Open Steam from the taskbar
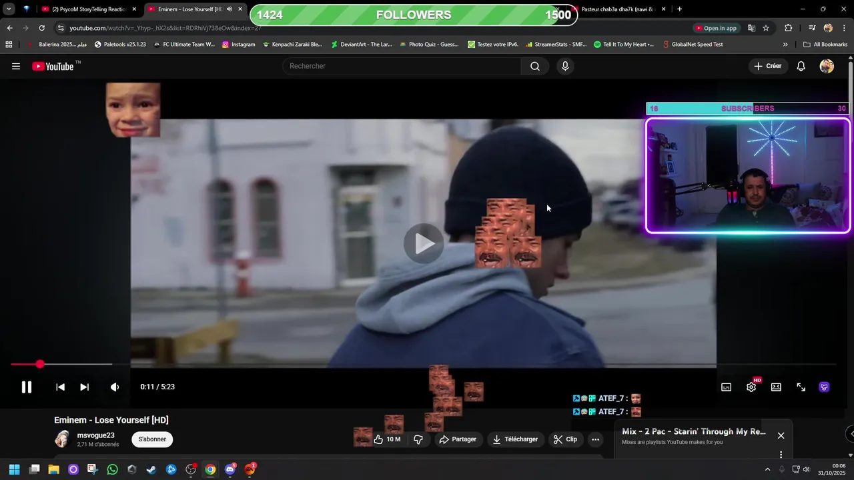This screenshot has height=480, width=854. tap(151, 469)
